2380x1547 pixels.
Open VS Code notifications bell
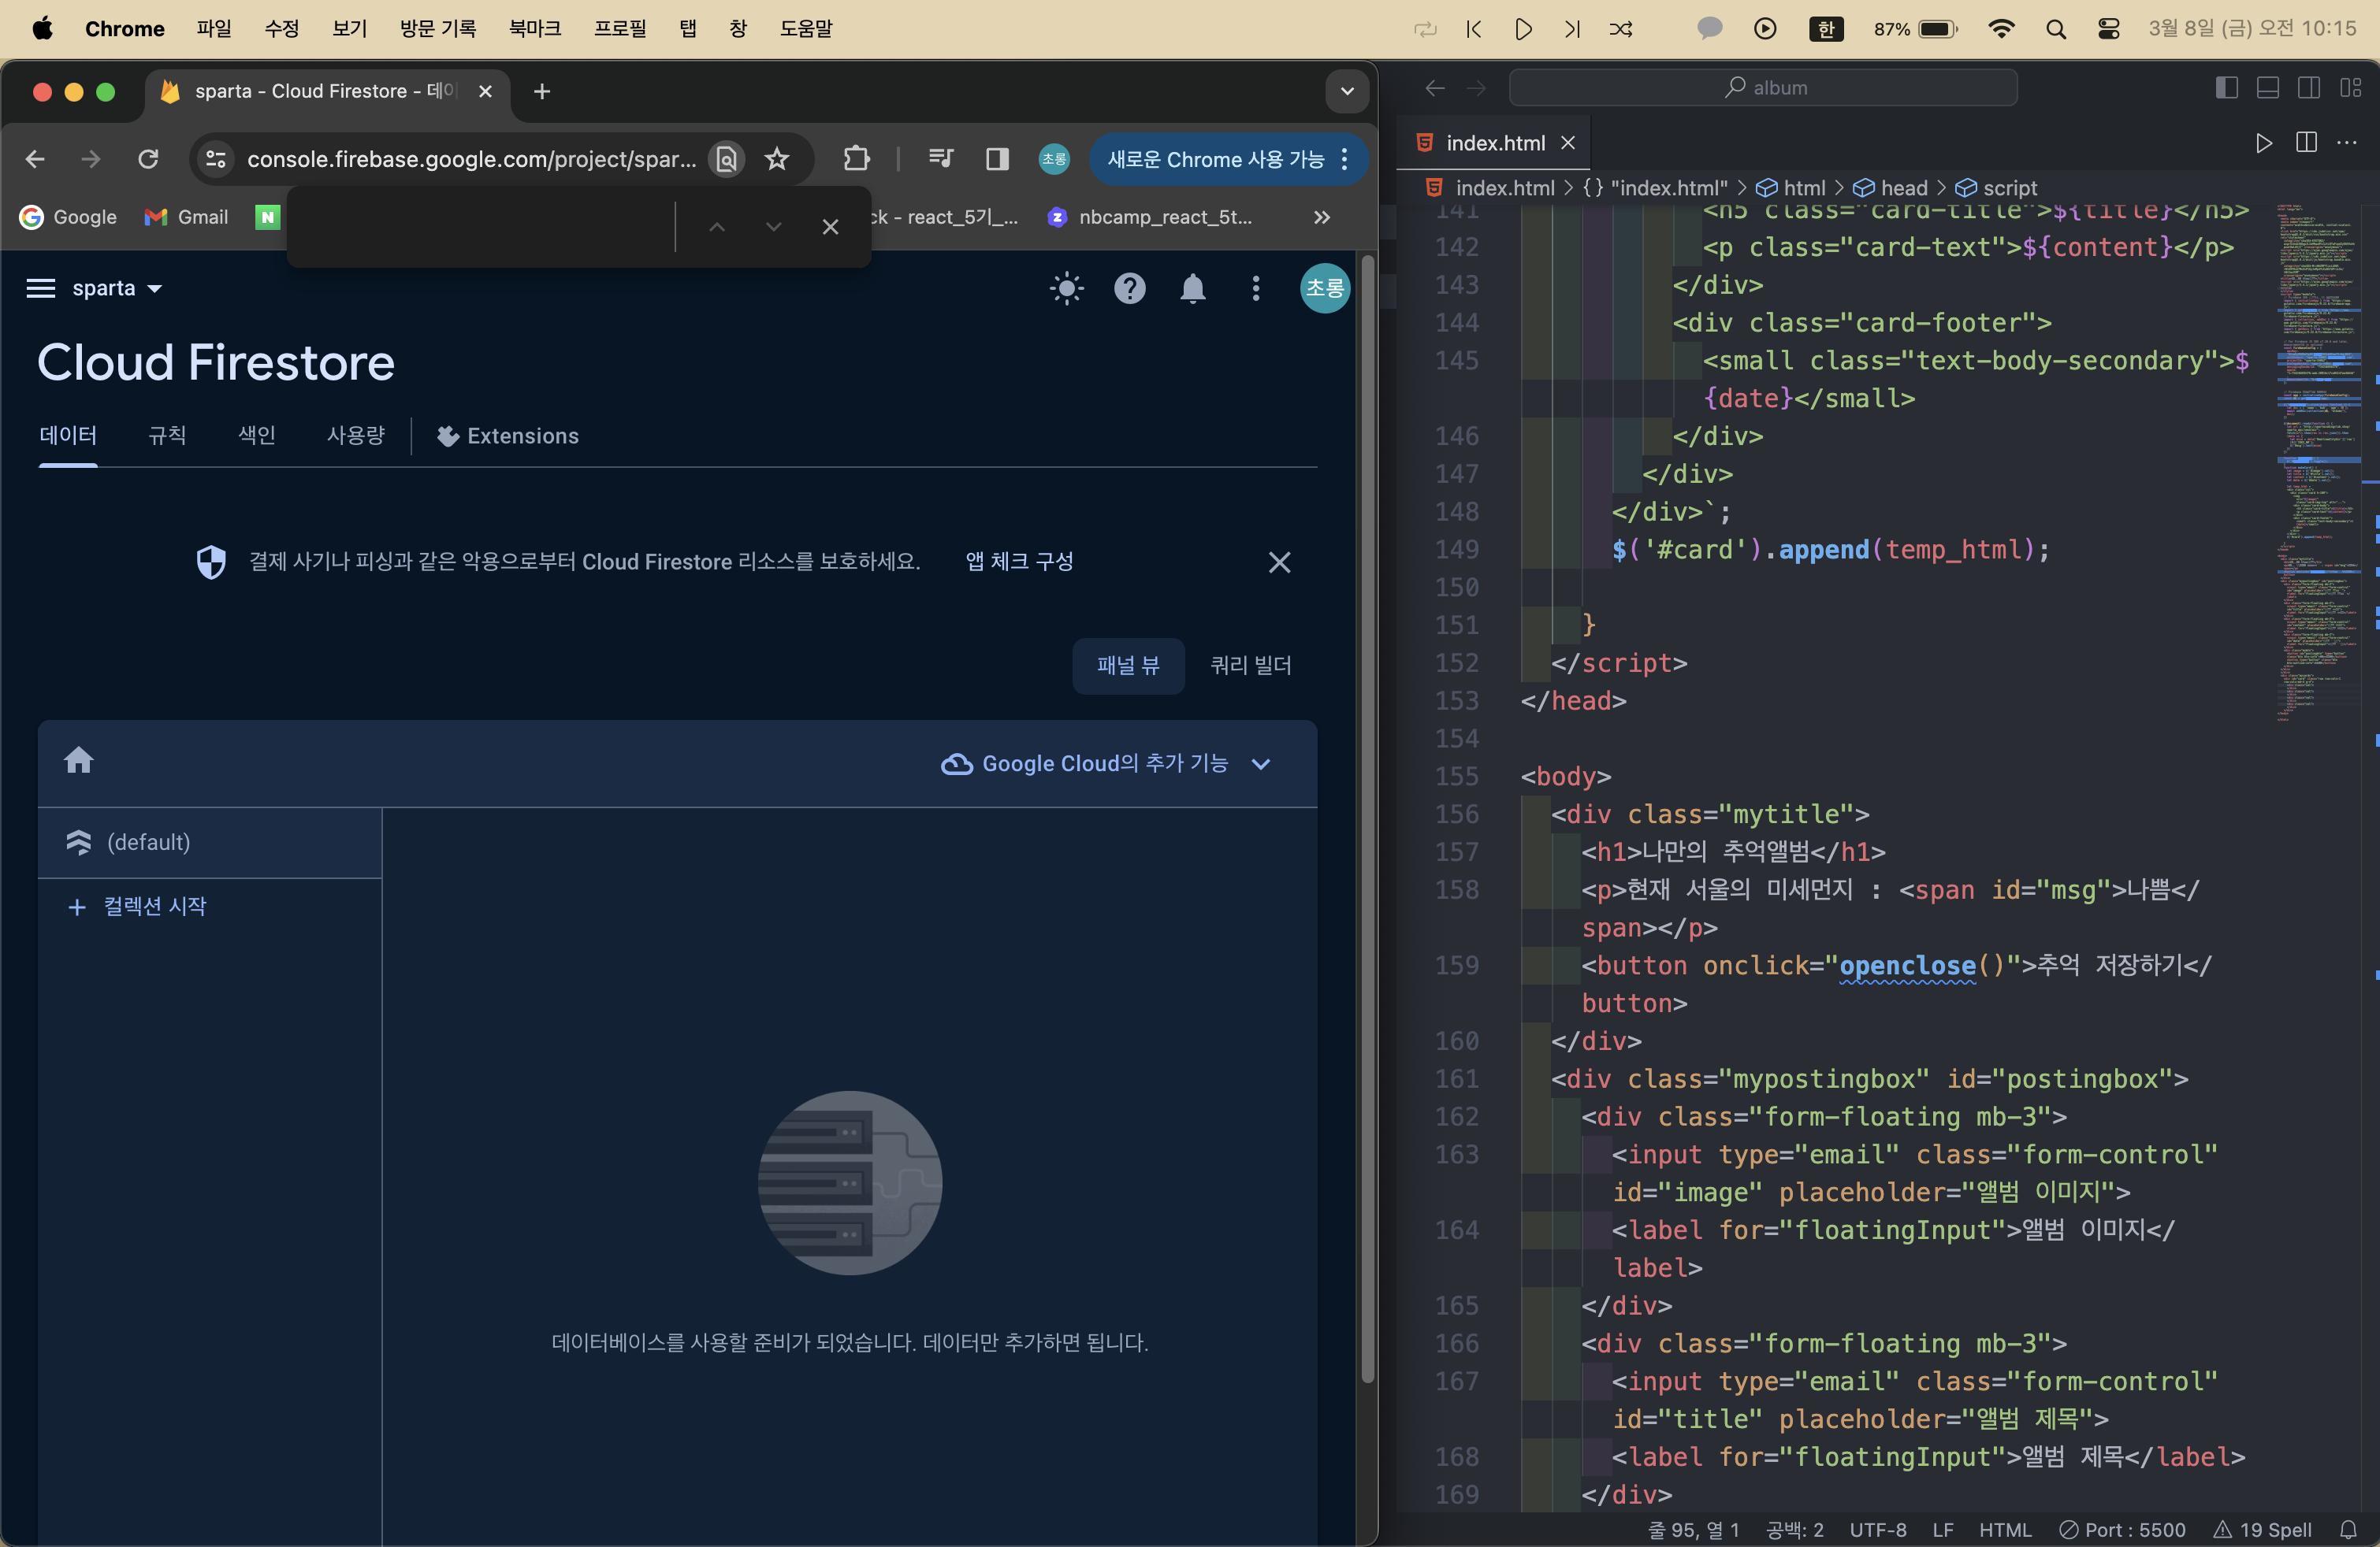pyautogui.click(x=2349, y=1530)
